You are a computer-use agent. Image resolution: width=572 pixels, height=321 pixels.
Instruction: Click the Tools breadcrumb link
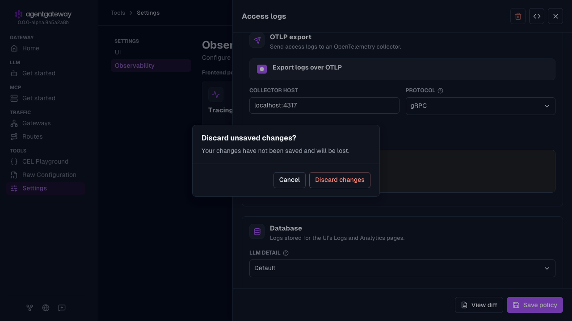118,13
